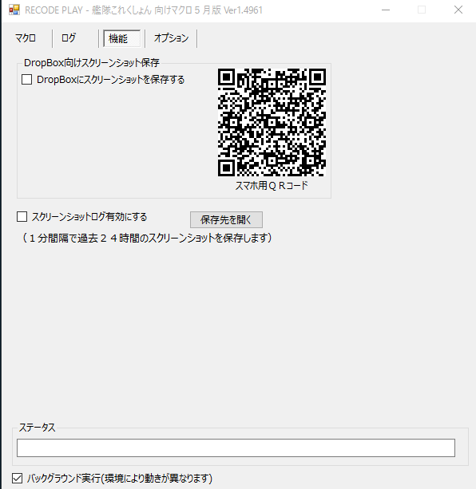Screen dimensions: 476x489
Task: Click the 保存先を開く button
Action: tap(226, 220)
